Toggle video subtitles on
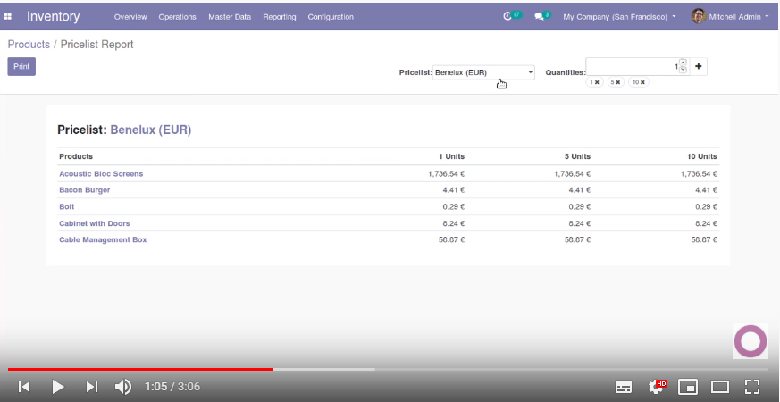780x402 pixels. point(624,387)
